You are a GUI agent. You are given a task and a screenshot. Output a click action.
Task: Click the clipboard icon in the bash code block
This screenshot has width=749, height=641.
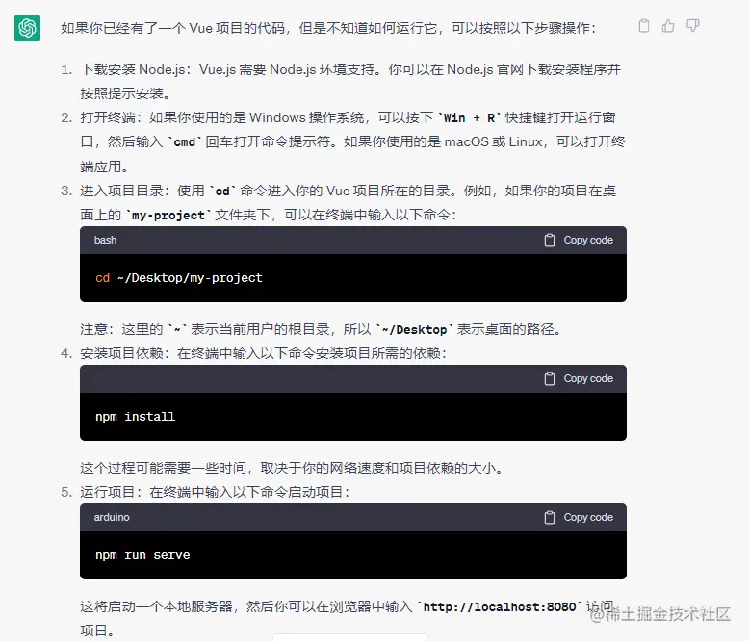550,241
